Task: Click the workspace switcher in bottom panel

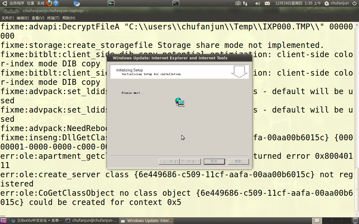Action: (332, 221)
